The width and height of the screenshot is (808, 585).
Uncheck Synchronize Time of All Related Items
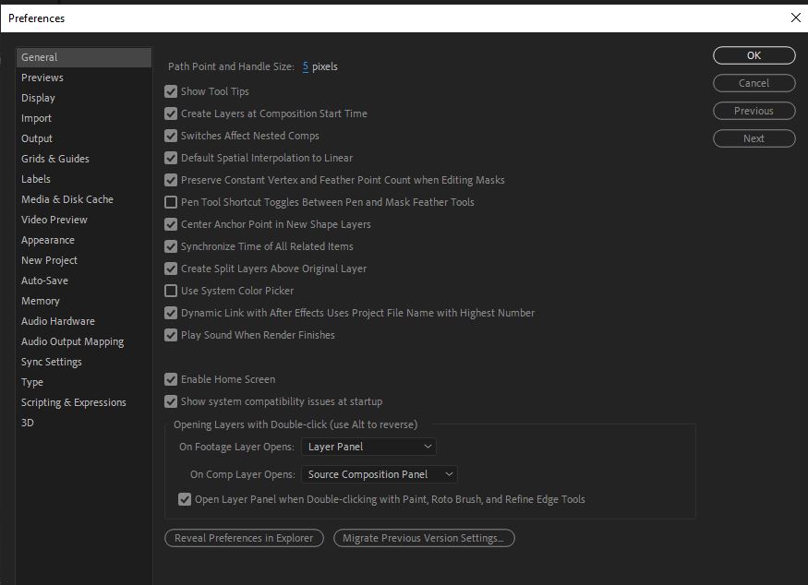coord(171,246)
